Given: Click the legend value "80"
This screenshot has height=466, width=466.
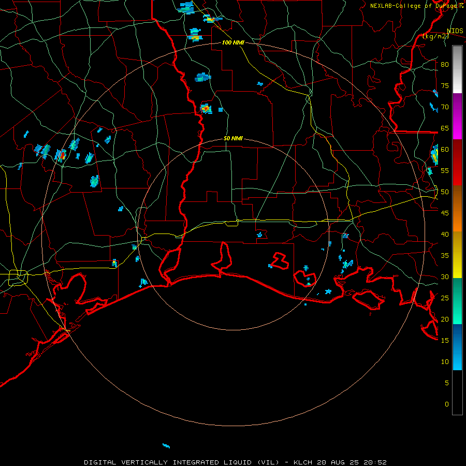Looking at the screenshot, I should (x=445, y=65).
